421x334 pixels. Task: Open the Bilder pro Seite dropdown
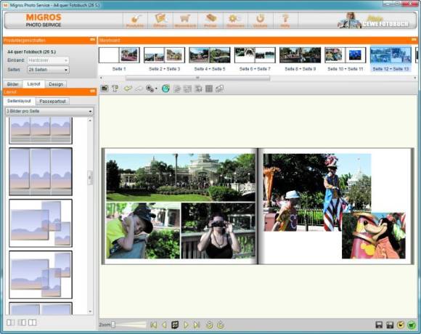click(49, 111)
